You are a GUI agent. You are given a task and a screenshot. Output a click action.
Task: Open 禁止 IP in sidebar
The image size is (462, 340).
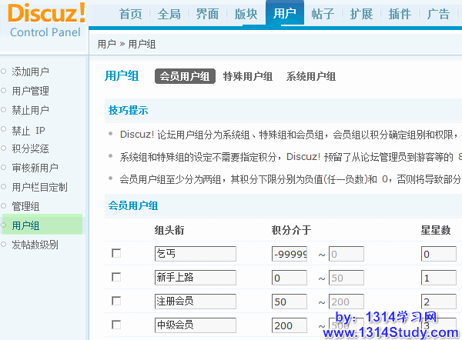coord(28,129)
